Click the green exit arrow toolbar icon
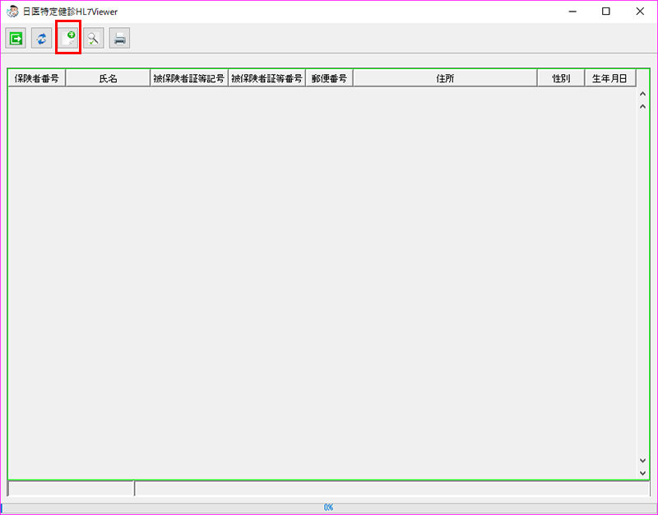 (x=16, y=38)
